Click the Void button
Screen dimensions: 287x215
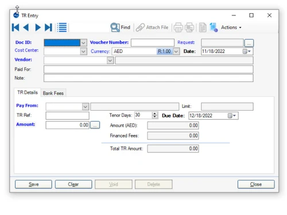[x=114, y=184]
